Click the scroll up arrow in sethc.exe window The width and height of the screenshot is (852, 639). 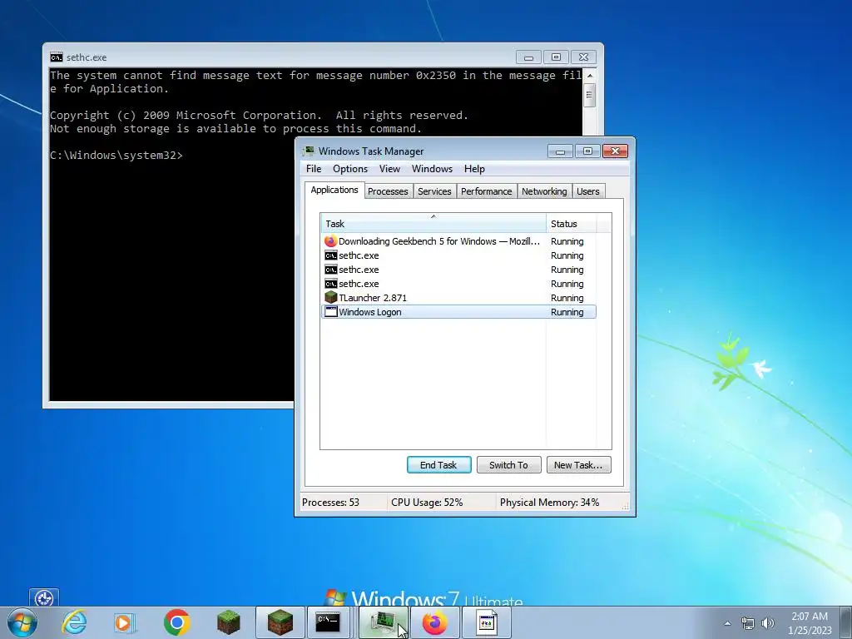pyautogui.click(x=590, y=76)
